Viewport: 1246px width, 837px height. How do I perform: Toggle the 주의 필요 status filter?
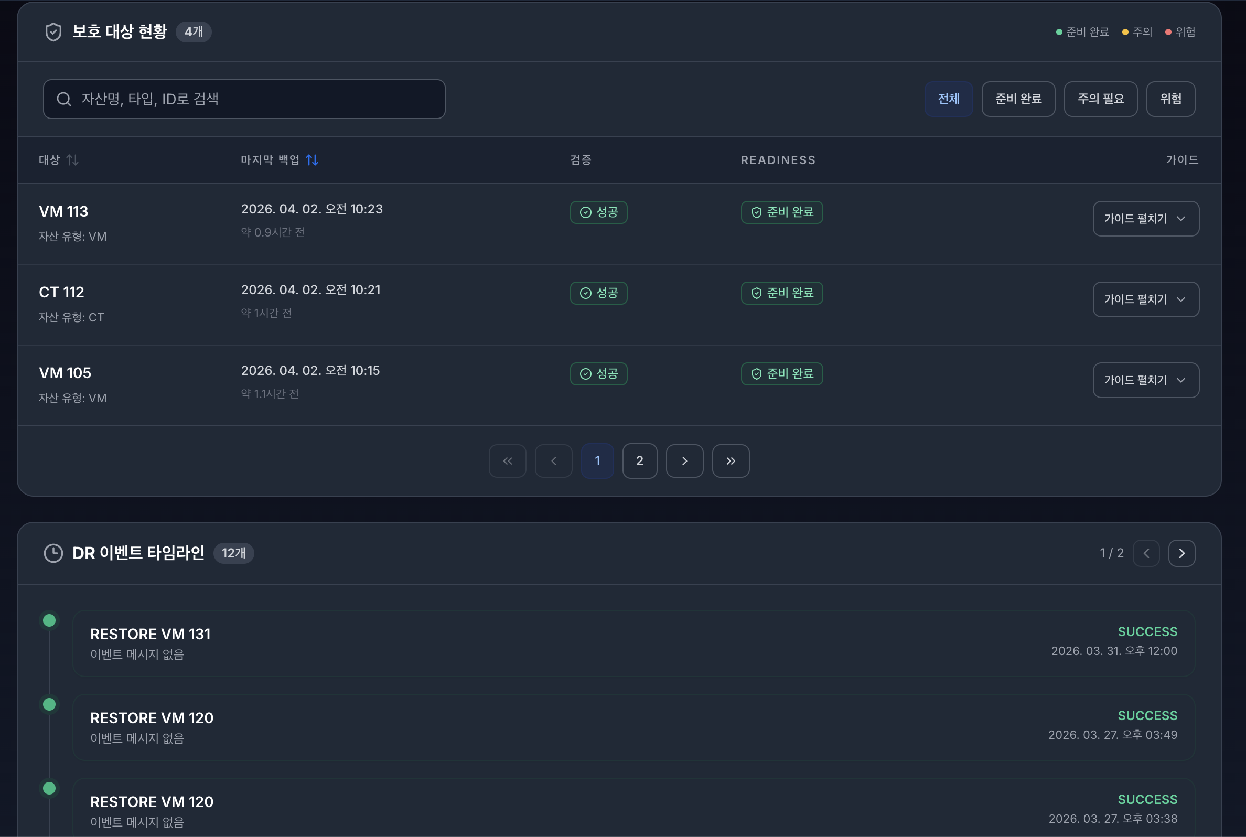(1100, 99)
